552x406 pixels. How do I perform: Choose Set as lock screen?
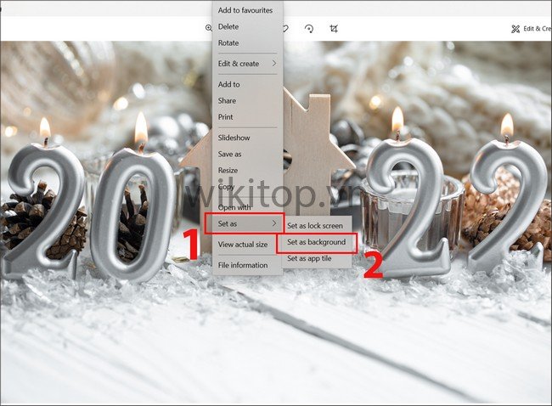point(316,226)
